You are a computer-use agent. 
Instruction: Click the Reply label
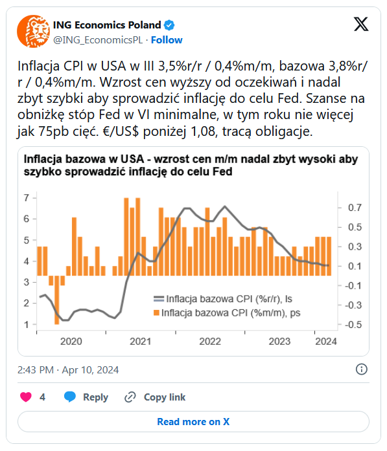[96, 397]
